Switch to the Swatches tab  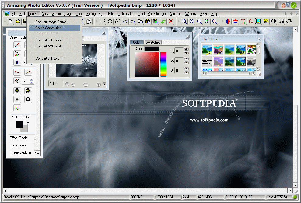coord(153,42)
